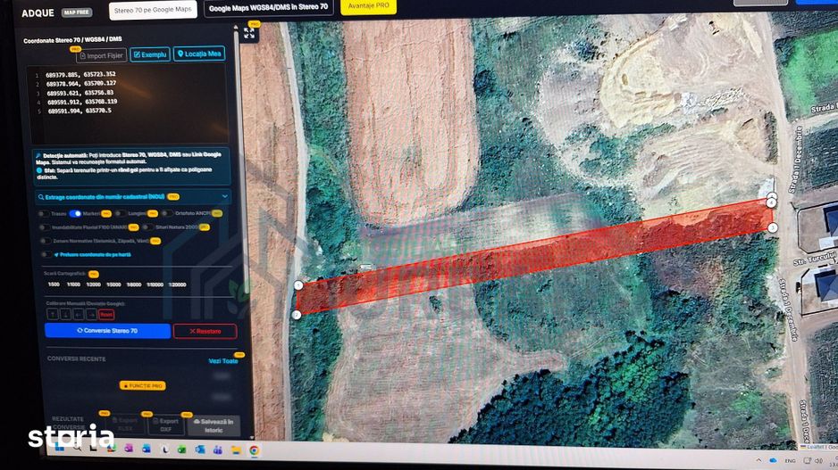Open File Explorer from the taskbar

(236, 450)
